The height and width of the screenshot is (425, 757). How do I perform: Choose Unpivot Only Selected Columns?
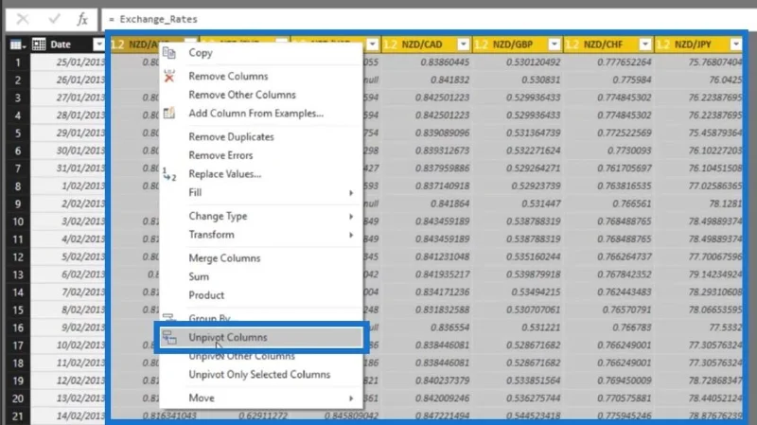(261, 375)
